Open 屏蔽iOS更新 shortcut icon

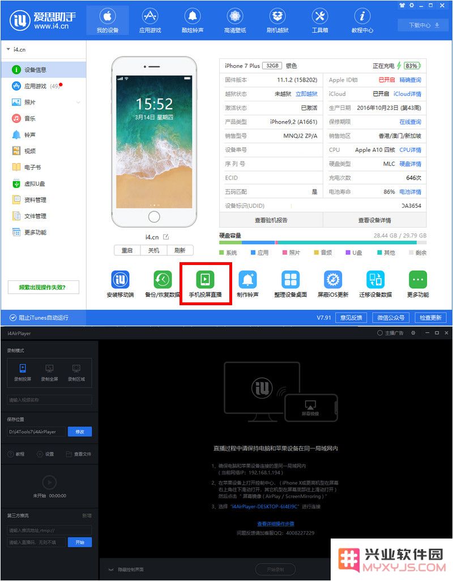point(332,280)
